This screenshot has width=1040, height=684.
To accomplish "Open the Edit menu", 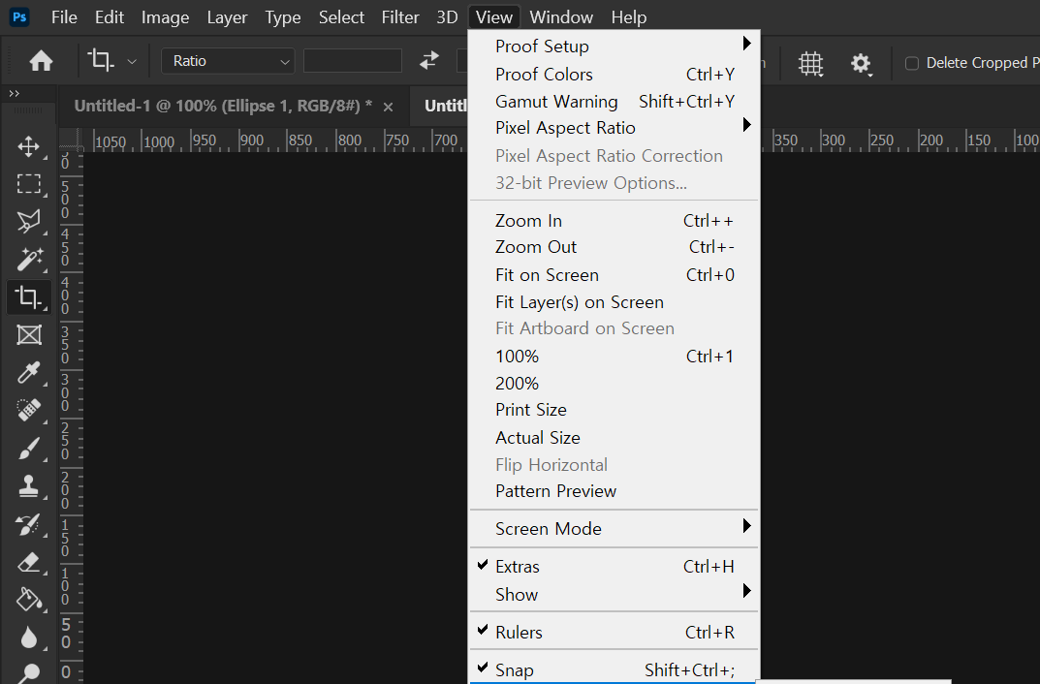I will [x=110, y=17].
